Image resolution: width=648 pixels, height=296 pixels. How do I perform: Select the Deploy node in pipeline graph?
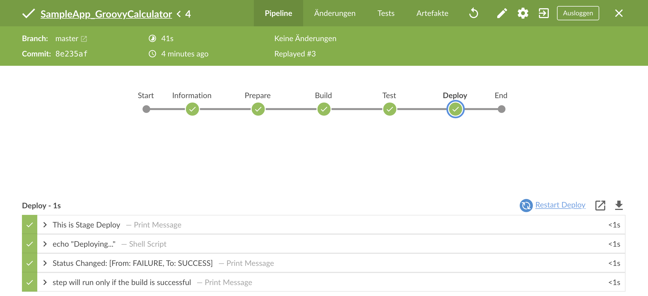tap(455, 109)
